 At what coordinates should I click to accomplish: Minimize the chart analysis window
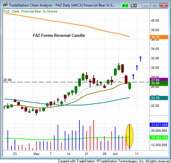[x=146, y=5]
